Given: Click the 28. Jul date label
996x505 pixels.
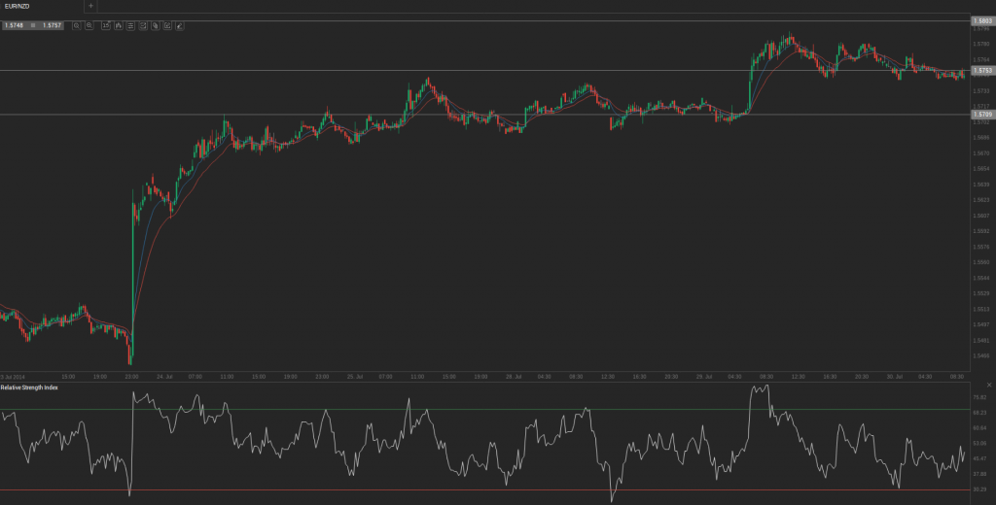Looking at the screenshot, I should pyautogui.click(x=514, y=376).
